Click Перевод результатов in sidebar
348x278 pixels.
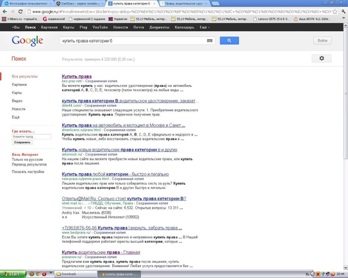[x=29, y=164]
